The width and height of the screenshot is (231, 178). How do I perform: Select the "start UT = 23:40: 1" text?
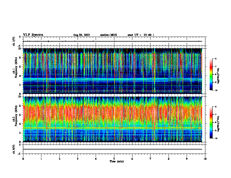click(x=141, y=35)
